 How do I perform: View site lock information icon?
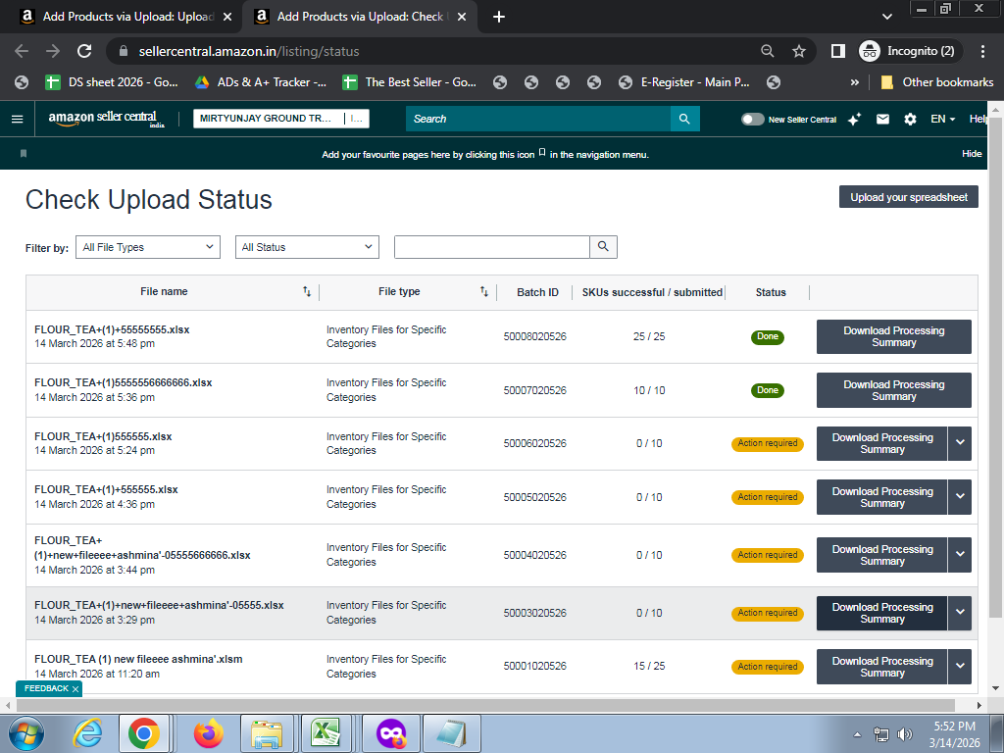tap(125, 51)
